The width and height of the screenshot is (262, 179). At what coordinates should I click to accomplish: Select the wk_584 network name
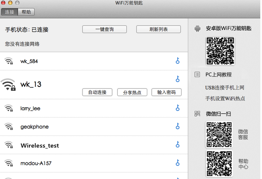click(x=29, y=61)
